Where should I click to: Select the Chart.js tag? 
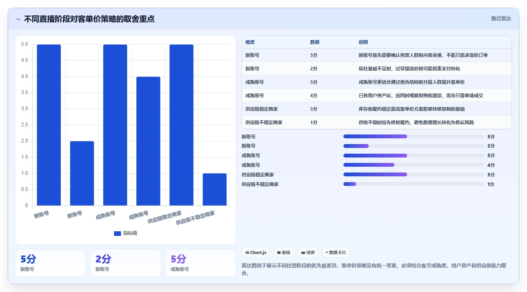(256, 252)
